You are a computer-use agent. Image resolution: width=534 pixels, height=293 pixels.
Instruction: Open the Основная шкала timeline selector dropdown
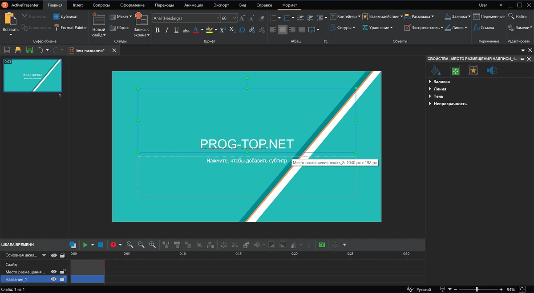pos(44,255)
